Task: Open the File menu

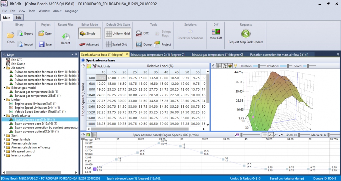Action: tap(4, 11)
